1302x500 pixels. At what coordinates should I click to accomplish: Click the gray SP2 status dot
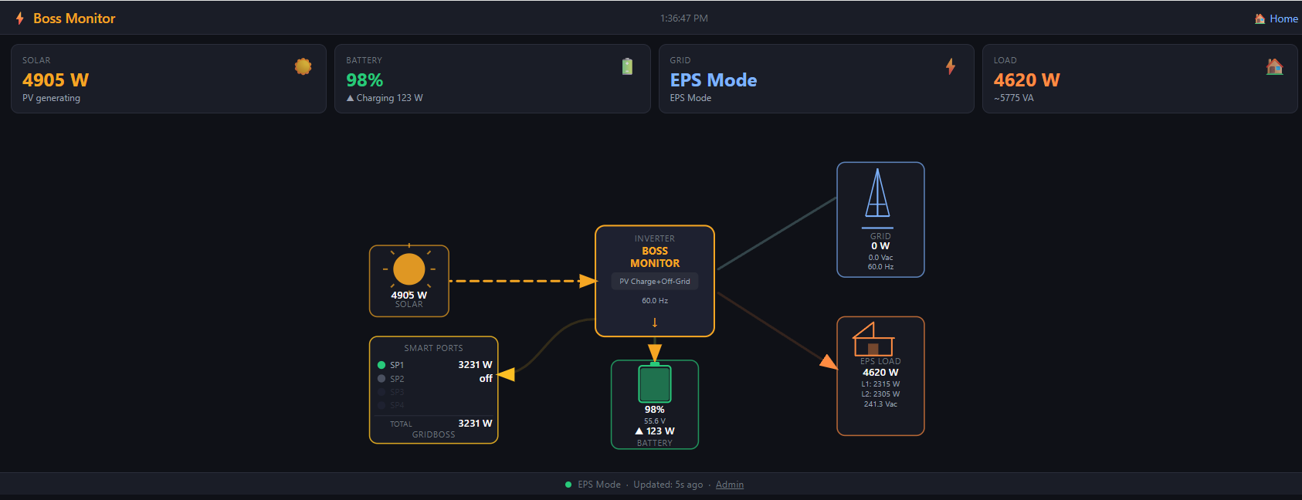[381, 379]
